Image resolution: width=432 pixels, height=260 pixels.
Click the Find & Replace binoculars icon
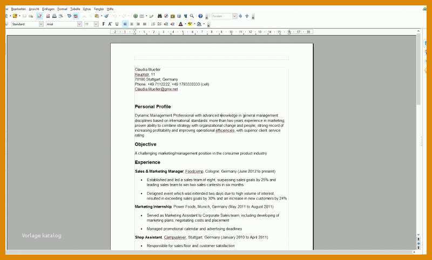[x=159, y=16]
